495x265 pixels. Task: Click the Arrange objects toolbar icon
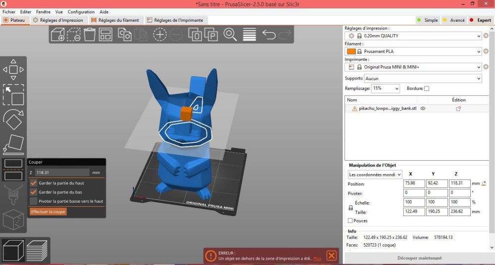105,35
